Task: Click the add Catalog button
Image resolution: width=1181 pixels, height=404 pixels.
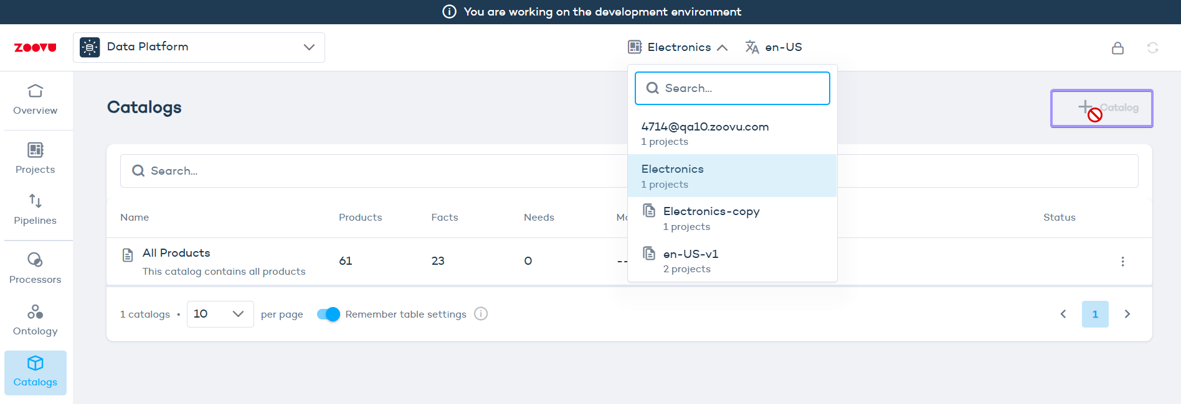Action: 1101,108
